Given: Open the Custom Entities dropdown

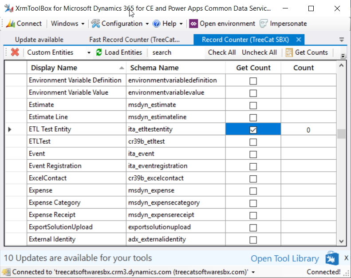Looking at the screenshot, I should [89, 53].
